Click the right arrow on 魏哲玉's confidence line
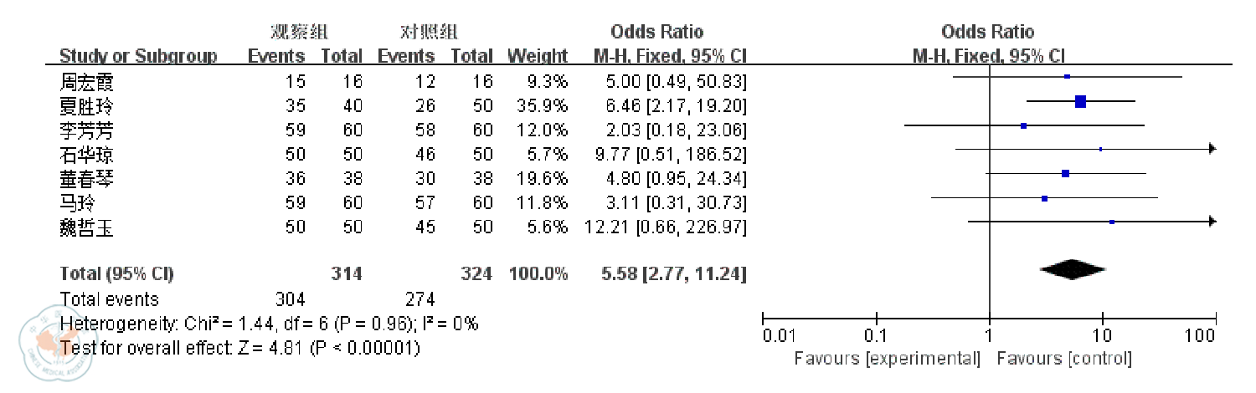 pos(1211,222)
